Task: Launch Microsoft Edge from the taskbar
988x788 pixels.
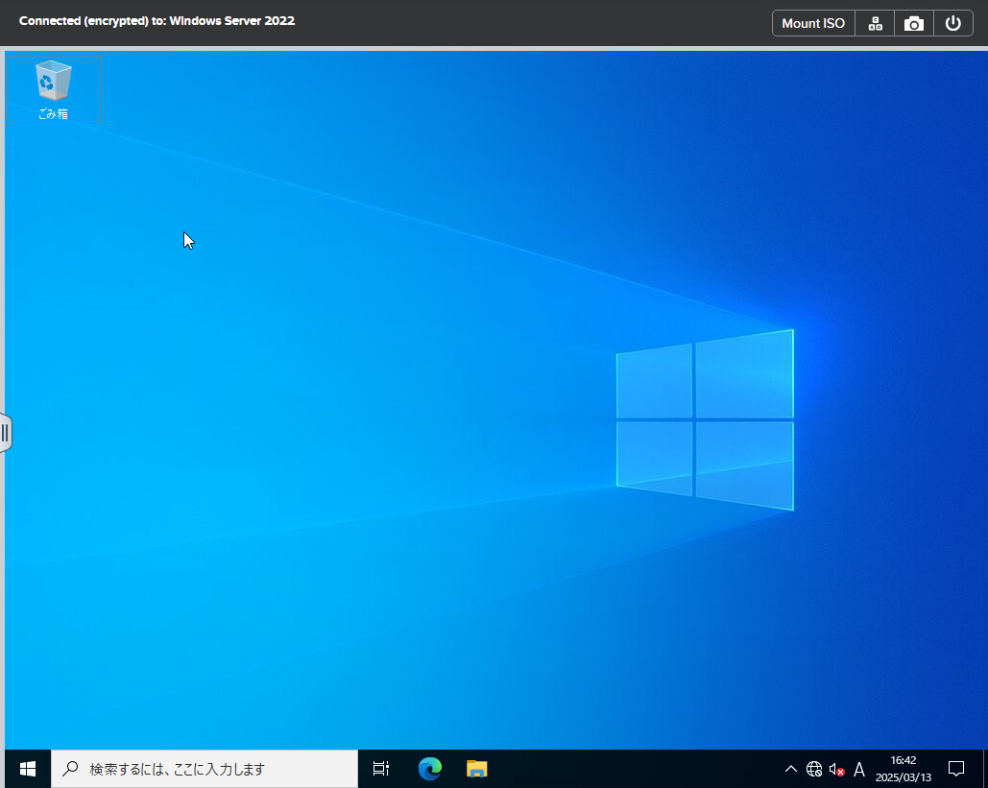Action: (x=430, y=769)
